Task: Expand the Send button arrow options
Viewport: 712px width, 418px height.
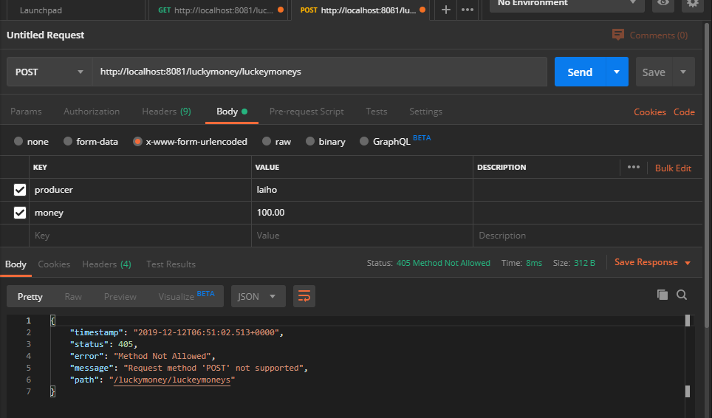Action: click(x=617, y=72)
